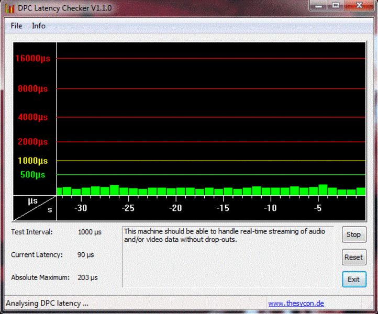Viewport: 378px width, 314px height.
Task: Click the real-time streaming message text
Action: tap(225, 235)
